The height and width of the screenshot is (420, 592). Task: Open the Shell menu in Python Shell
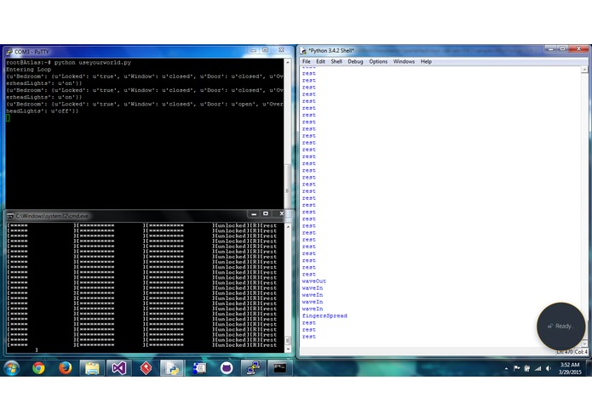click(336, 61)
